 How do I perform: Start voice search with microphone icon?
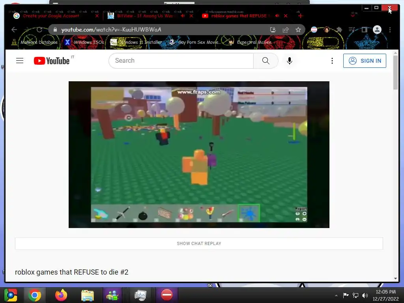click(289, 61)
